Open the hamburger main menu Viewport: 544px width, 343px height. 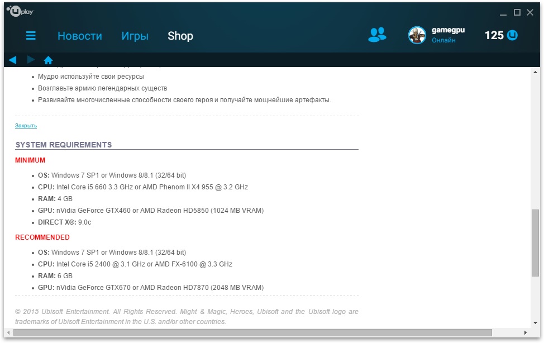[x=31, y=35]
